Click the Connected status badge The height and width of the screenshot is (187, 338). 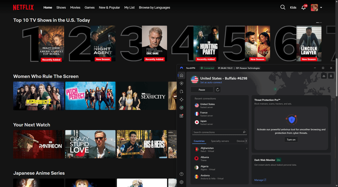(x=207, y=68)
